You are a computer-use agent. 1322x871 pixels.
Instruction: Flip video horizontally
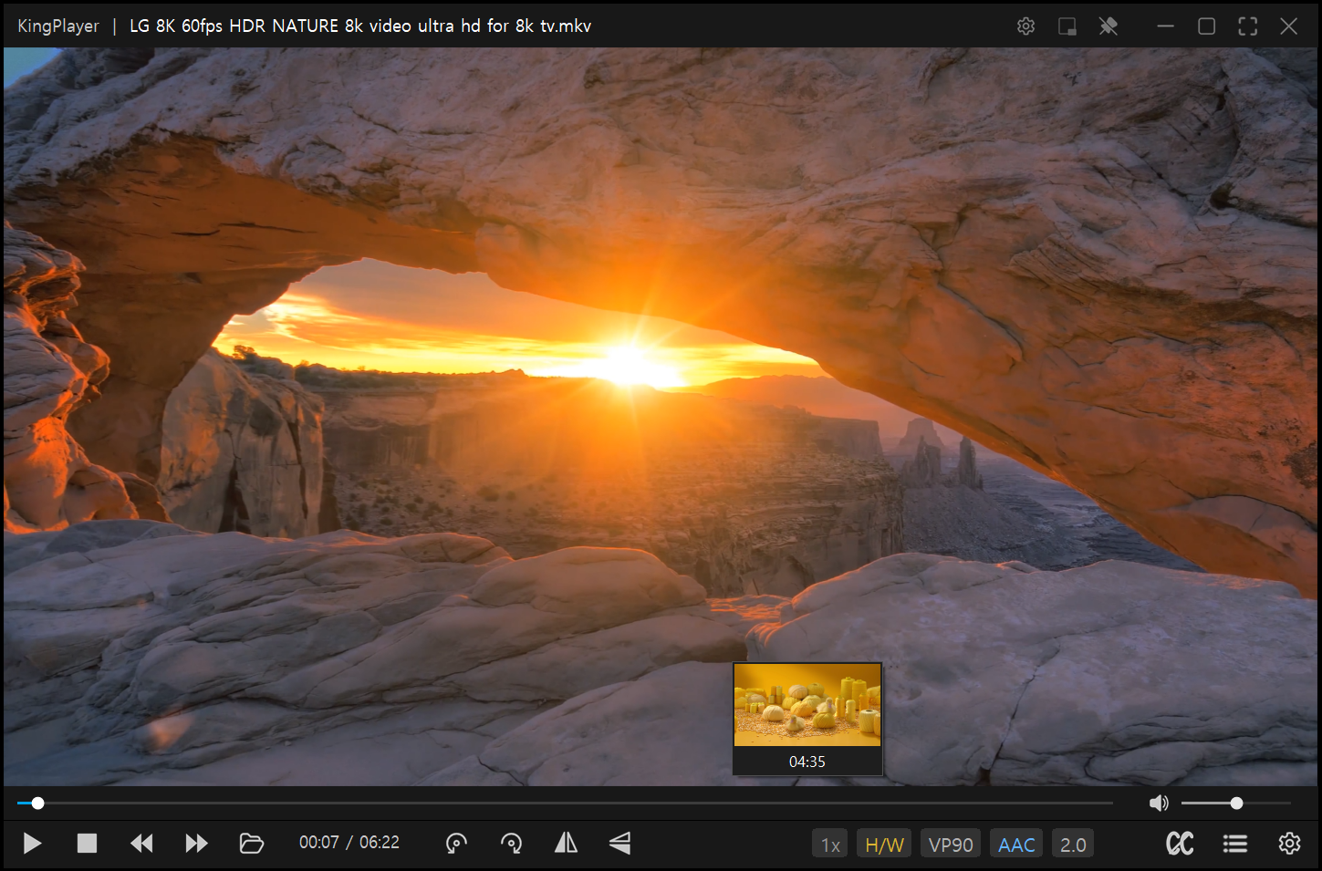pyautogui.click(x=566, y=844)
